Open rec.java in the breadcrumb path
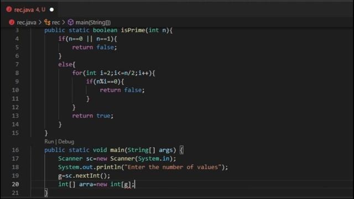This screenshot has width=354, height=199. coord(27,22)
